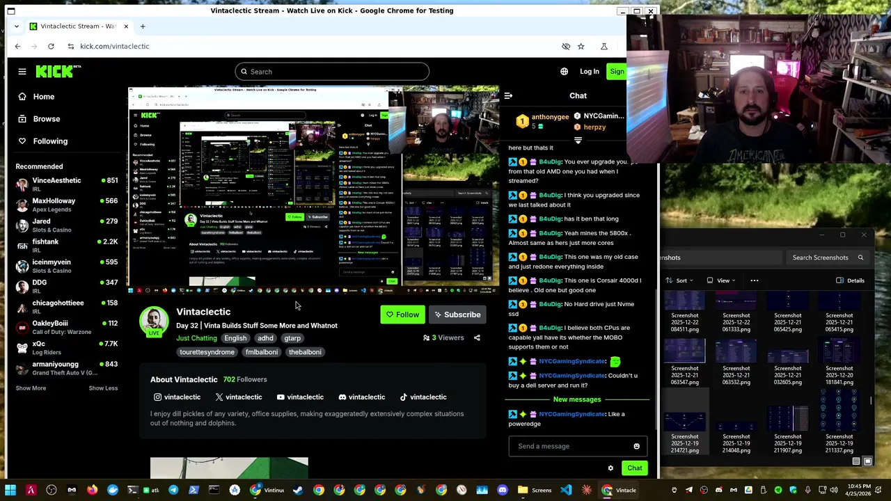Open vintaclectic Instagram link
Image resolution: width=891 pixels, height=501 pixels.
[x=177, y=397]
